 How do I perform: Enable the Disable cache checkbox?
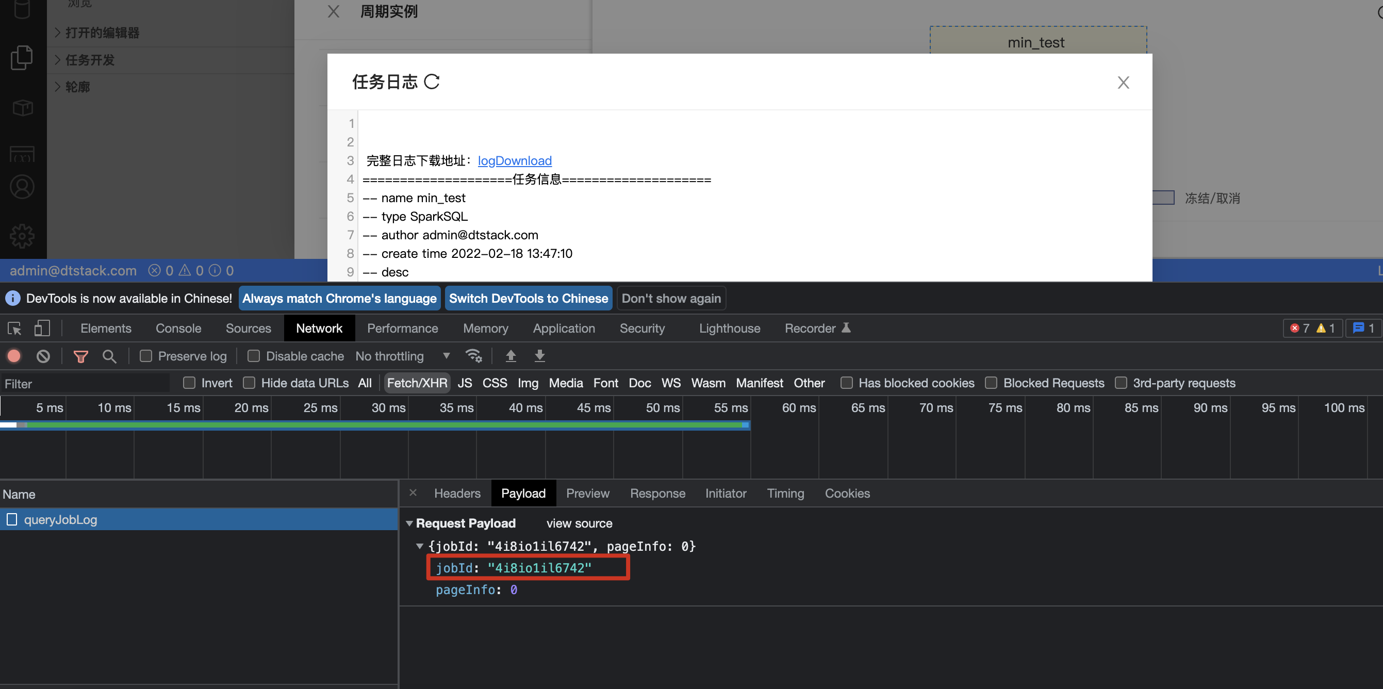(x=252, y=355)
